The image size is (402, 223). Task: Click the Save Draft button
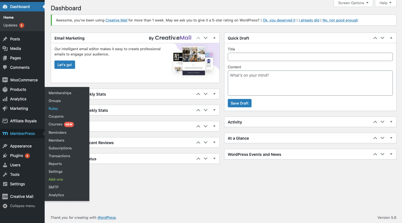tap(240, 103)
